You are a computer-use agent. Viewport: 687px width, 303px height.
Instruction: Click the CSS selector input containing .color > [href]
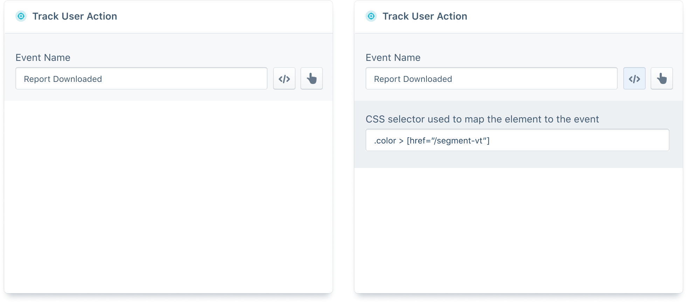point(518,140)
